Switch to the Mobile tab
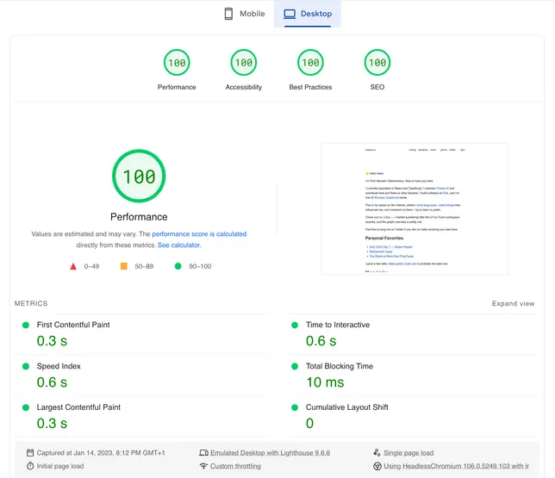Image resolution: width=555 pixels, height=478 pixels. pos(244,14)
